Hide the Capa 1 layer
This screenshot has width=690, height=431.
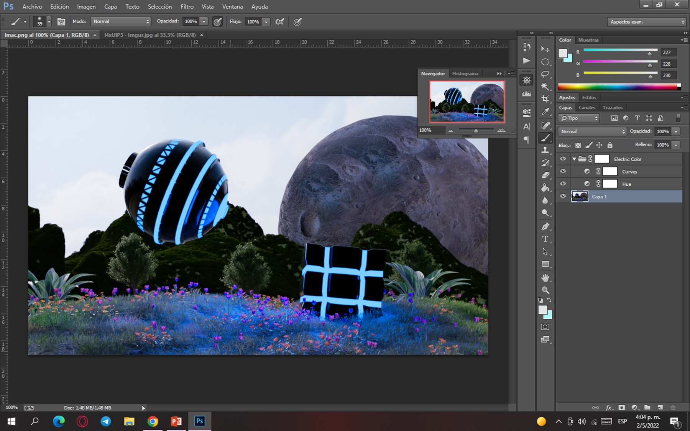pos(563,196)
